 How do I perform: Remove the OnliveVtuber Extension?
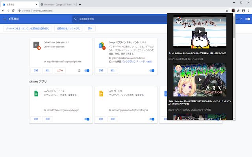coord(48,71)
